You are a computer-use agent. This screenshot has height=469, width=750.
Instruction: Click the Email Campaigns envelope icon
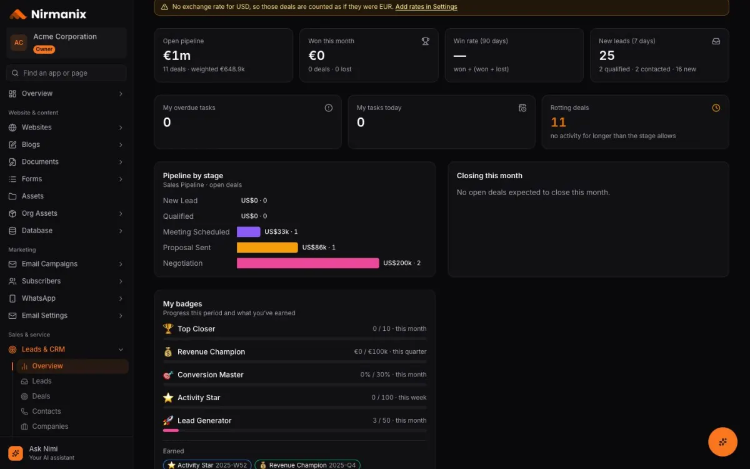[x=12, y=264]
